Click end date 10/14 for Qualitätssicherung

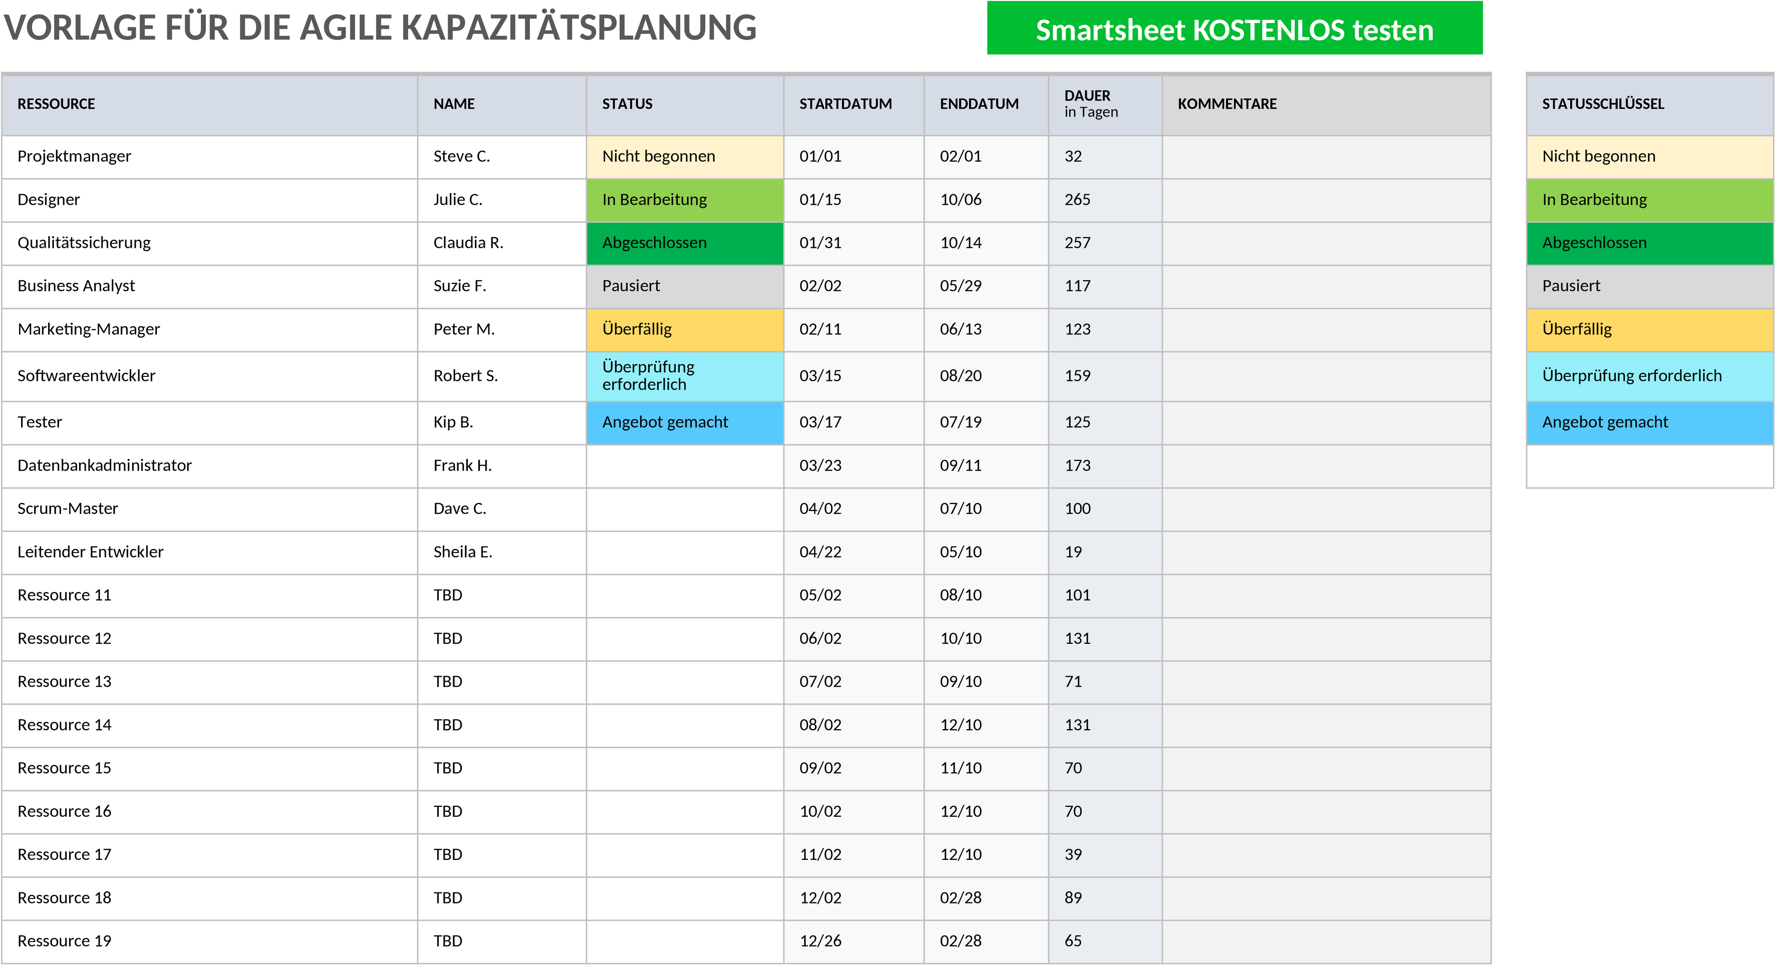pyautogui.click(x=987, y=243)
